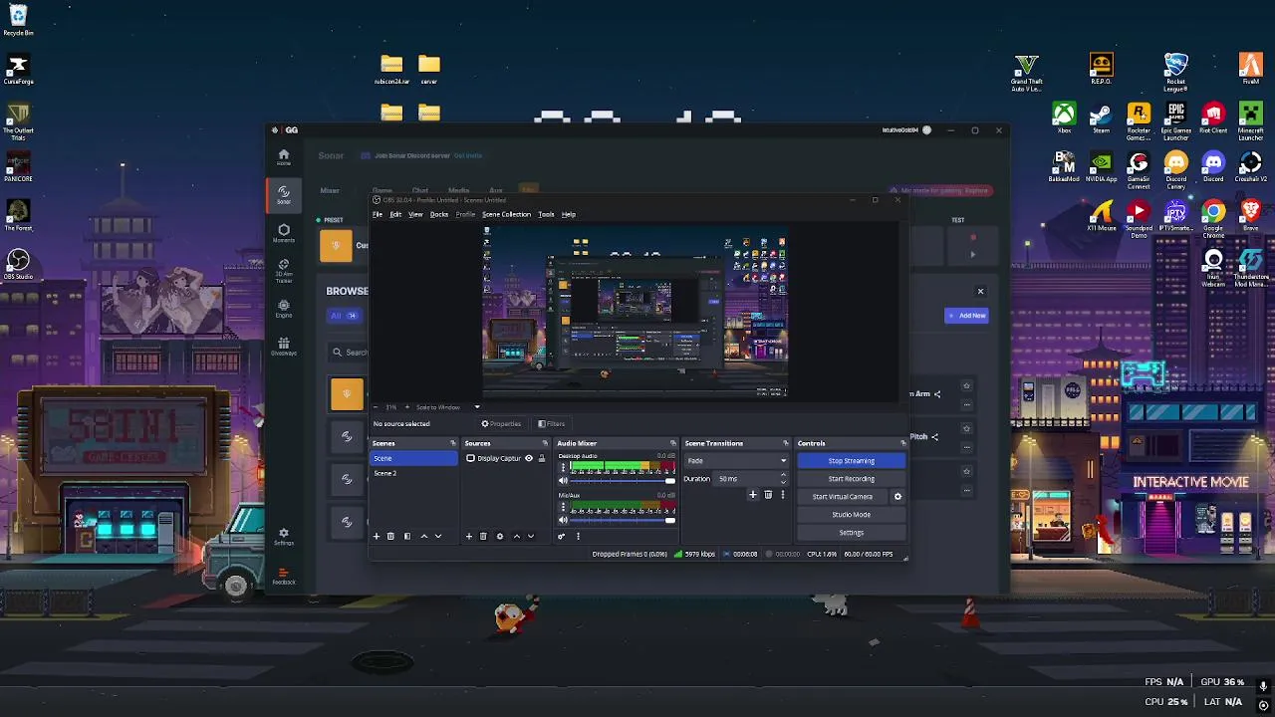Adjust Desktop Audio volume slider
This screenshot has width=1275, height=717.
[622, 480]
